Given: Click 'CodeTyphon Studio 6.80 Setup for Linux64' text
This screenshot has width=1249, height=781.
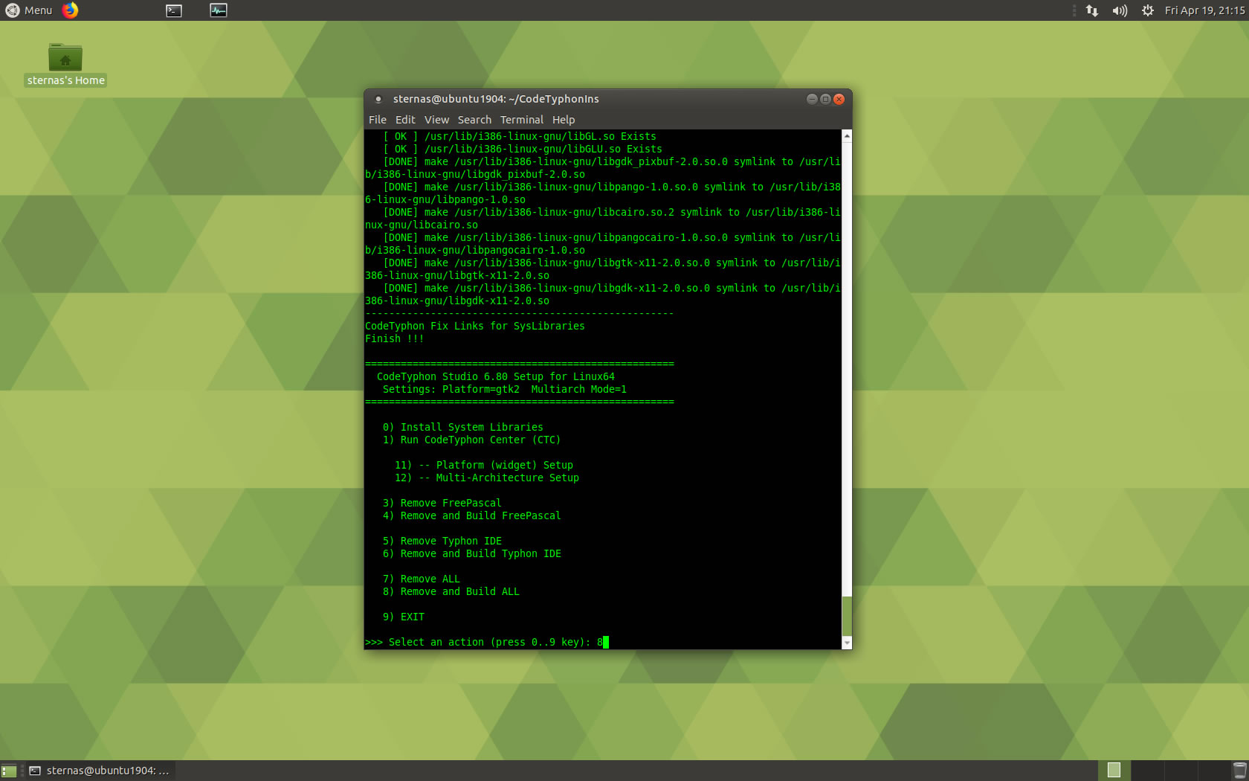Looking at the screenshot, I should click(496, 377).
